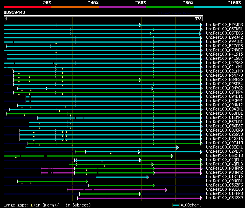Click UniRef100_A9NQD1 label

click(x=224, y=181)
